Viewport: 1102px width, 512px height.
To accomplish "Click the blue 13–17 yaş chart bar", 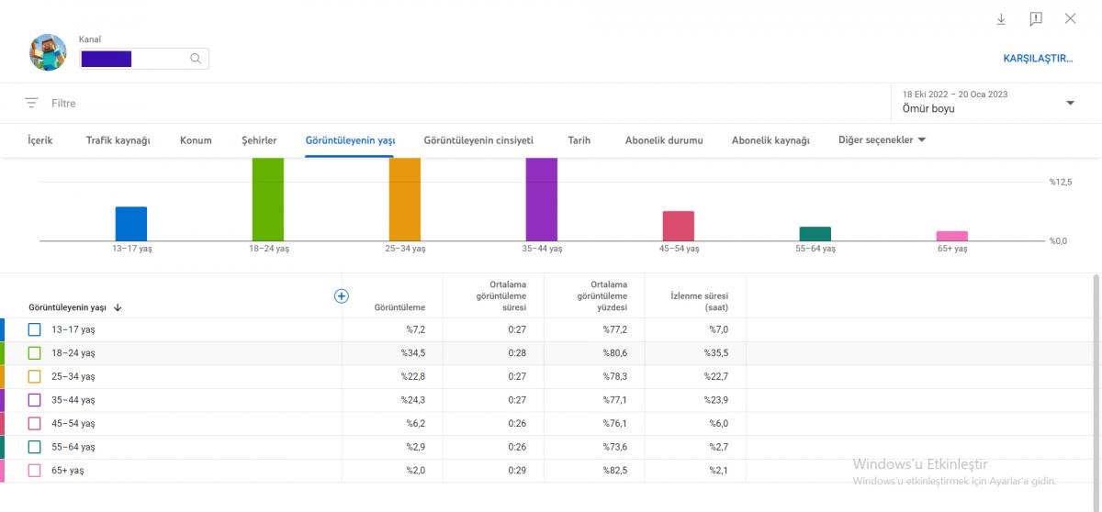I will coord(131,224).
